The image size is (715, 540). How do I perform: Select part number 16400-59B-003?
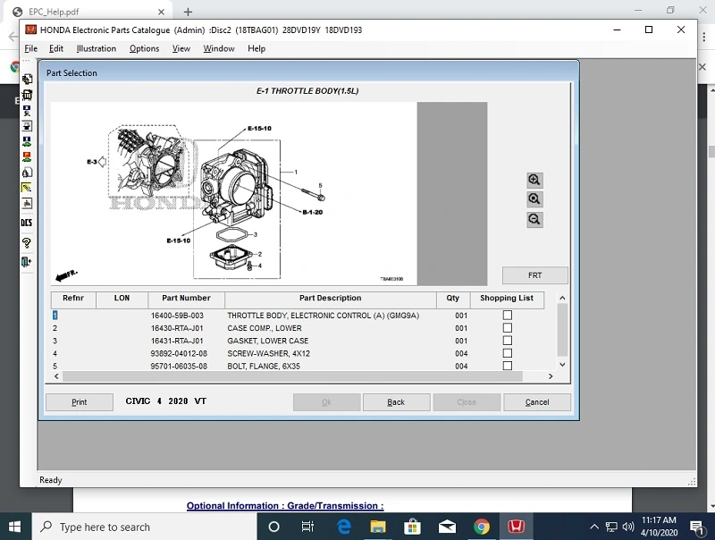point(177,316)
